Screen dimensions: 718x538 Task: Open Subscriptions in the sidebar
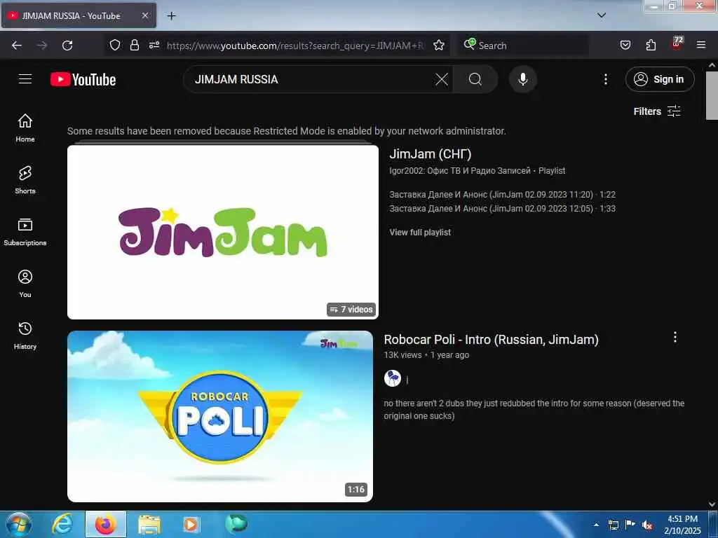pos(25,231)
